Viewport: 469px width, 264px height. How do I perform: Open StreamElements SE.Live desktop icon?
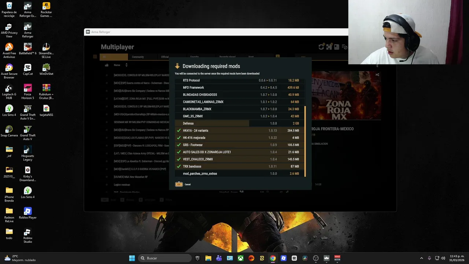[x=46, y=51]
